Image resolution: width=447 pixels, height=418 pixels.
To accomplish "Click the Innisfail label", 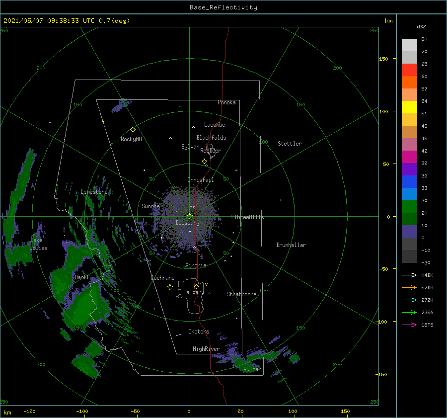I will (x=201, y=180).
